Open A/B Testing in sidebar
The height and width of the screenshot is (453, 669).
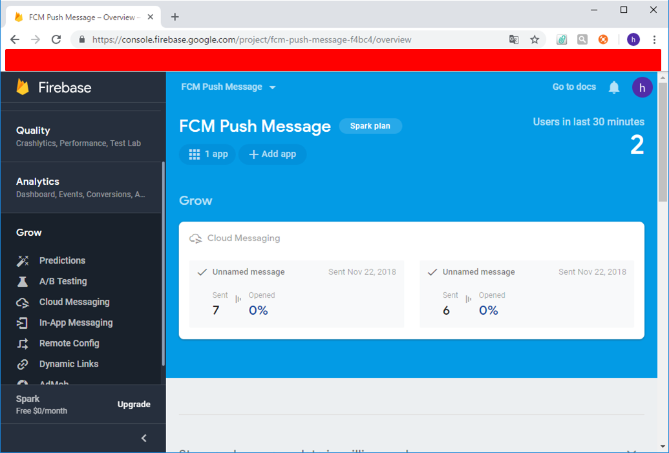tap(63, 281)
